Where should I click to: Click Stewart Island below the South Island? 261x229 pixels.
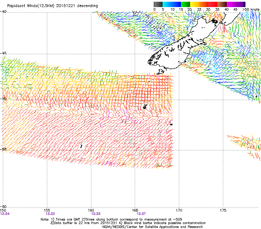[160, 72]
